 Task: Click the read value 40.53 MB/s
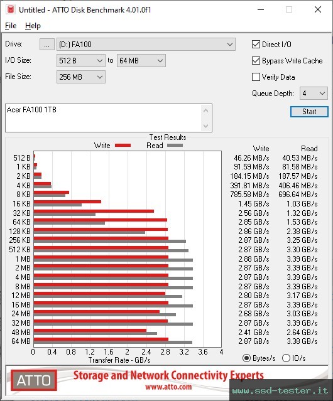click(300, 158)
